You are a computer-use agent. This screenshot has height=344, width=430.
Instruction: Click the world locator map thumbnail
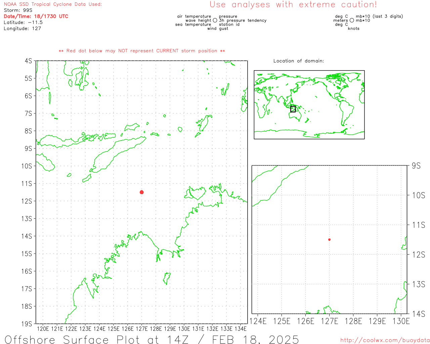click(x=309, y=104)
